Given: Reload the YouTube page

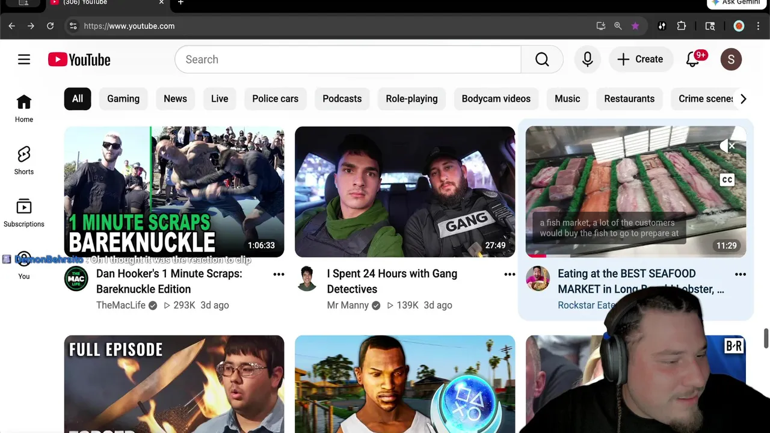Looking at the screenshot, I should [x=51, y=26].
